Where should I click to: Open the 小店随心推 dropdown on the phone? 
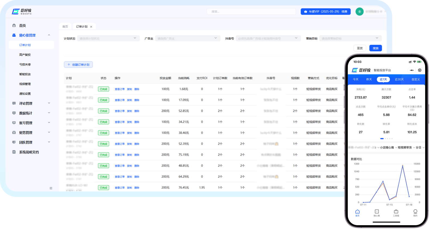click(388, 147)
